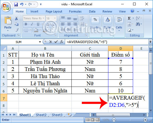The height and width of the screenshot is (123, 153).
Task: Select the Format Painter brush icon
Action: [x=16, y=30]
